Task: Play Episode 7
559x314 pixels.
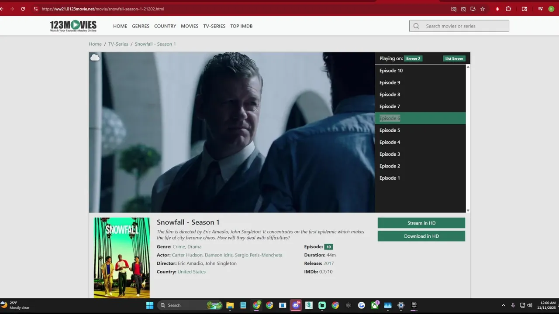Action: 420,106
